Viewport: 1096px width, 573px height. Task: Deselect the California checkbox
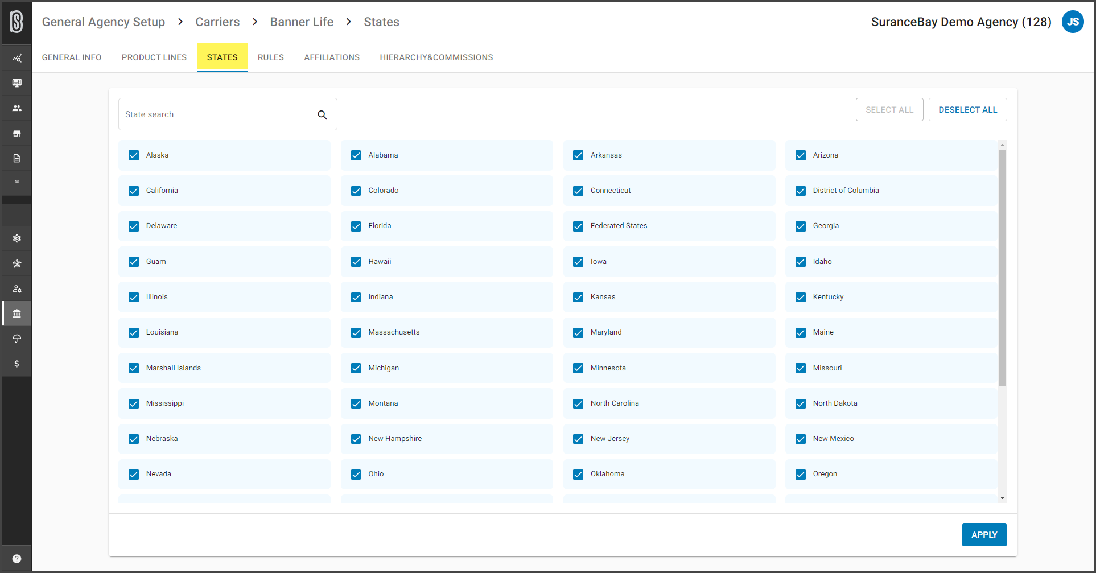pos(134,191)
